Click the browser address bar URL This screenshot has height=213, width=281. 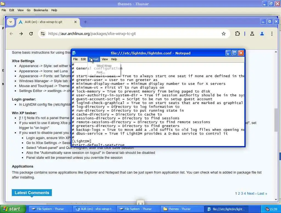coord(92,34)
